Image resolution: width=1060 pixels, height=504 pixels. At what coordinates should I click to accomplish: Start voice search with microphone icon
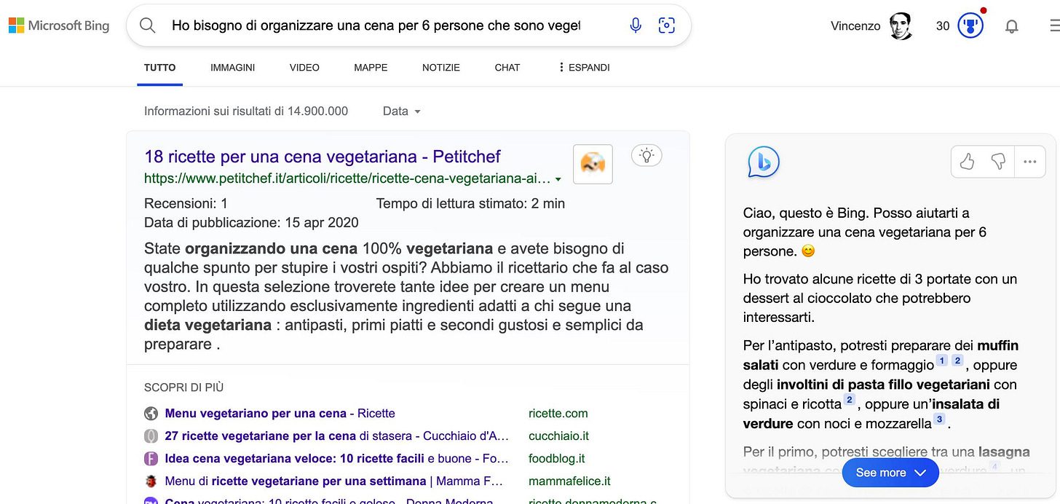click(636, 25)
